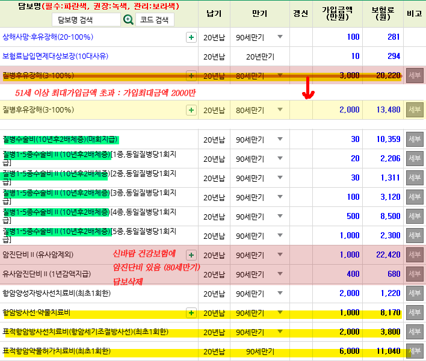Click 세부 button for 표적항암방사선치료비 row
The height and width of the screenshot is (361, 426).
[415, 332]
